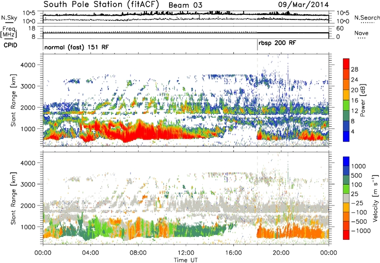The height and width of the screenshot is (263, 380).
Task: Click the '04:00' time tick label
Action: click(90, 253)
